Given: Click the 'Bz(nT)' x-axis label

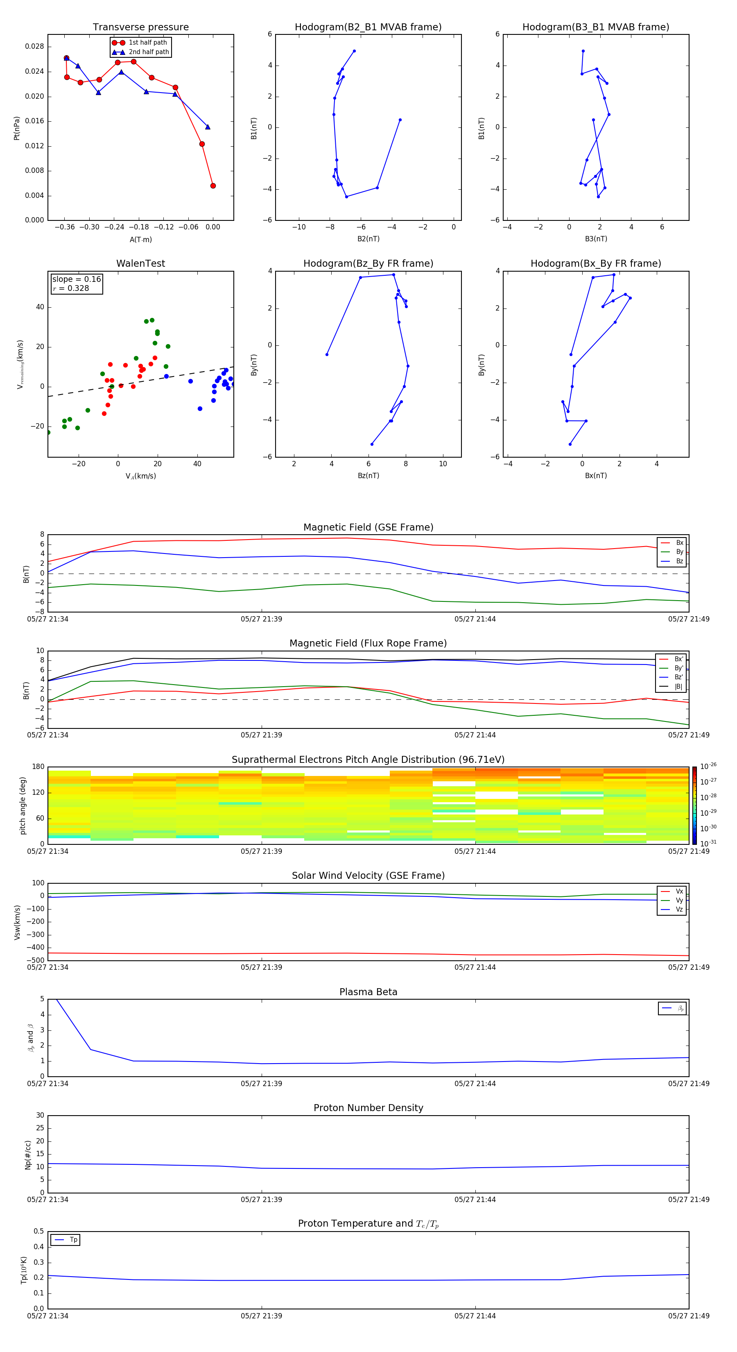Looking at the screenshot, I should [368, 476].
